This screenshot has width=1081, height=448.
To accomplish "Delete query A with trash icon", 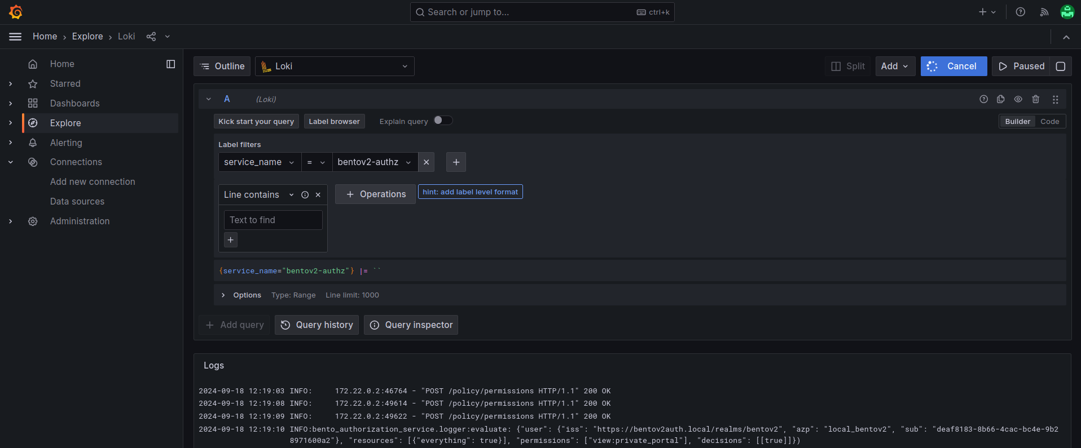I will tap(1036, 99).
